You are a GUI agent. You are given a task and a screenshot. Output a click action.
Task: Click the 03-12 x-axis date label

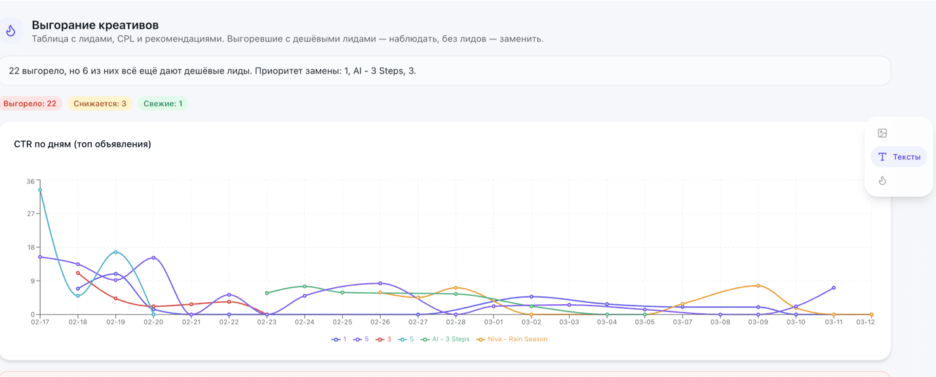click(865, 322)
